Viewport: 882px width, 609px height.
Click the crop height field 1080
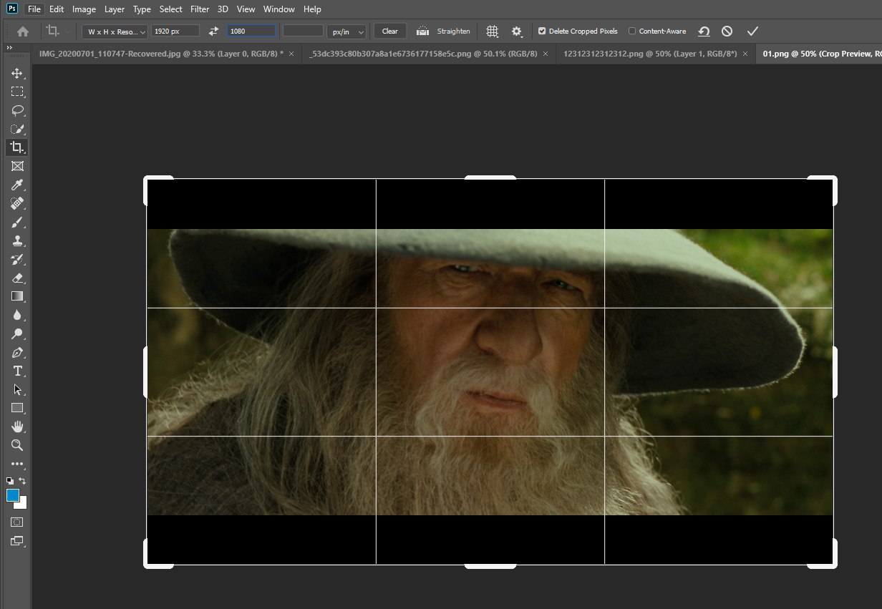coord(251,31)
